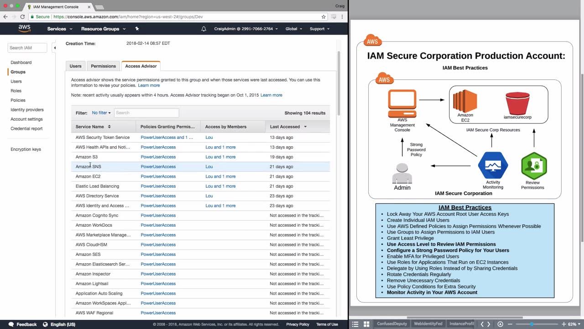The width and height of the screenshot is (584, 329).
Task: Switch to the Users tab
Action: (x=76, y=66)
